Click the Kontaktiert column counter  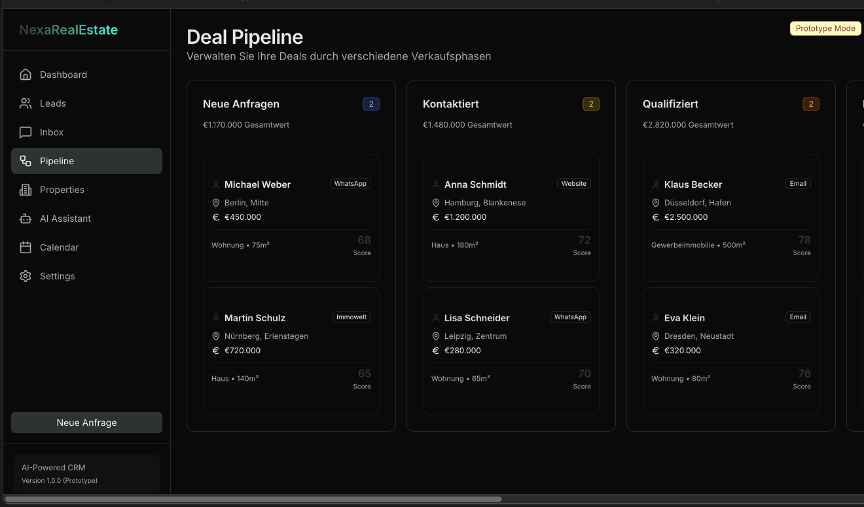pyautogui.click(x=591, y=103)
